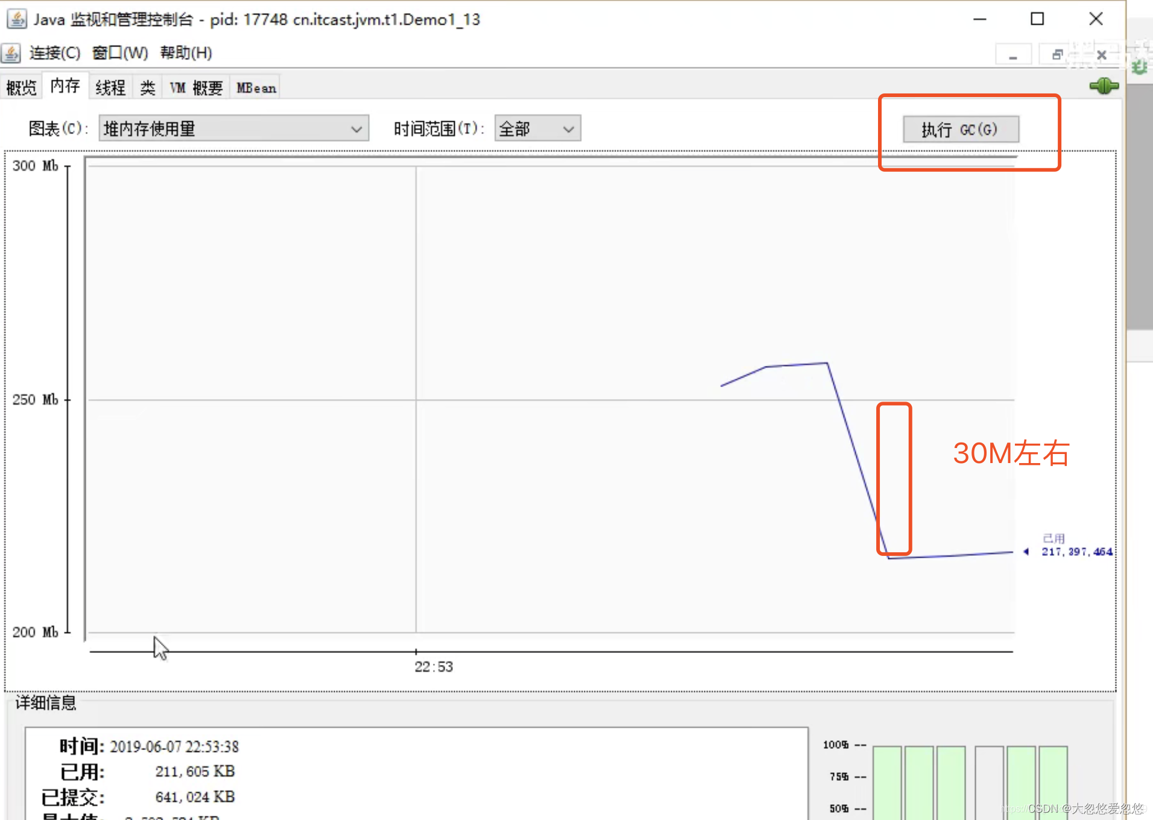Click the 22:53 time axis label
Viewport: 1153px width, 820px height.
(434, 667)
